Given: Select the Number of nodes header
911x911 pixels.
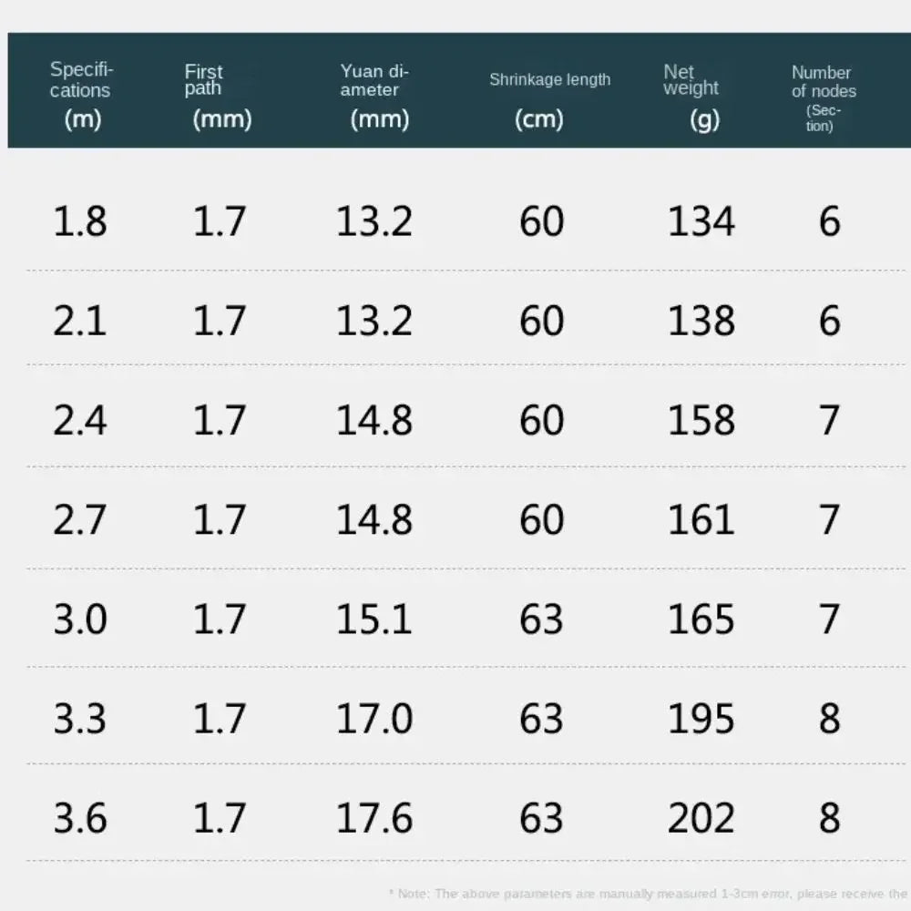Looking at the screenshot, I should click(824, 97).
